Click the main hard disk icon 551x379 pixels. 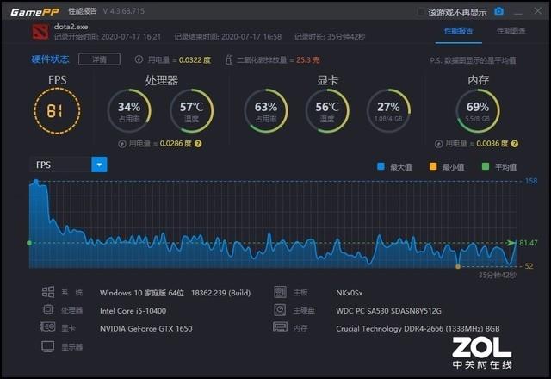tap(280, 309)
